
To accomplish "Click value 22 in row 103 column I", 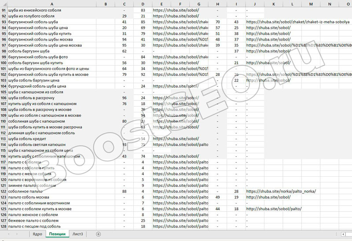I will click(x=236, y=80).
